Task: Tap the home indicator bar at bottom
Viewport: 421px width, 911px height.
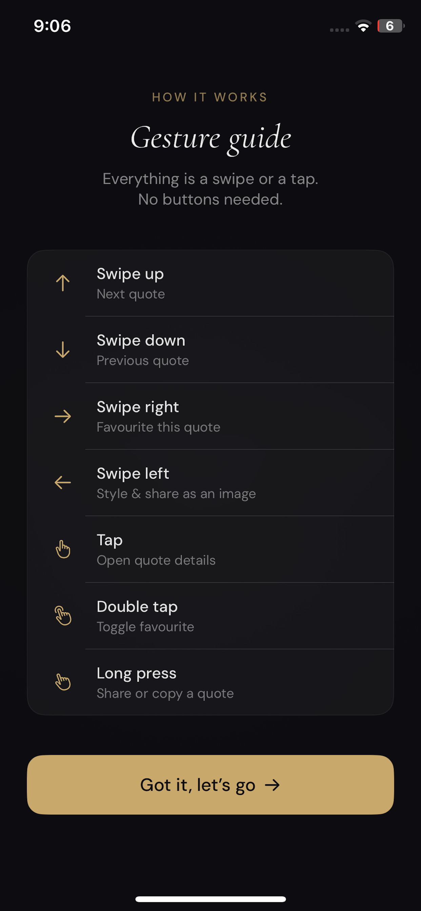Action: click(210, 899)
